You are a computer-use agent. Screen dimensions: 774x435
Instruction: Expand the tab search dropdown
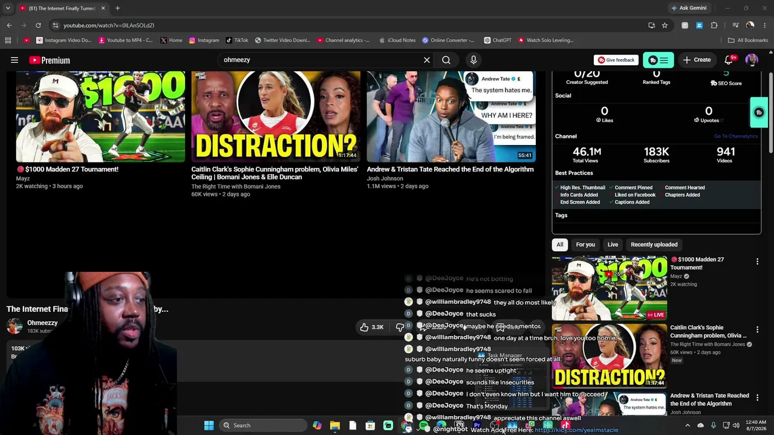pos(8,8)
